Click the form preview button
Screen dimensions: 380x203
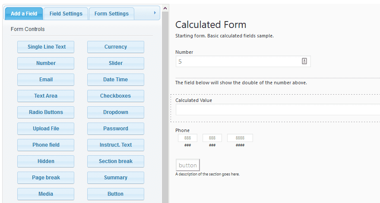point(187,165)
